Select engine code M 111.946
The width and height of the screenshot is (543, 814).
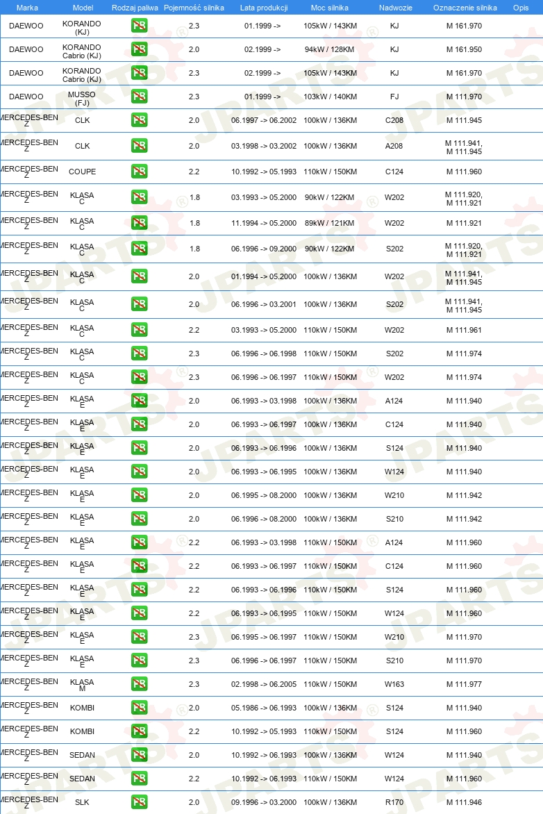(464, 802)
